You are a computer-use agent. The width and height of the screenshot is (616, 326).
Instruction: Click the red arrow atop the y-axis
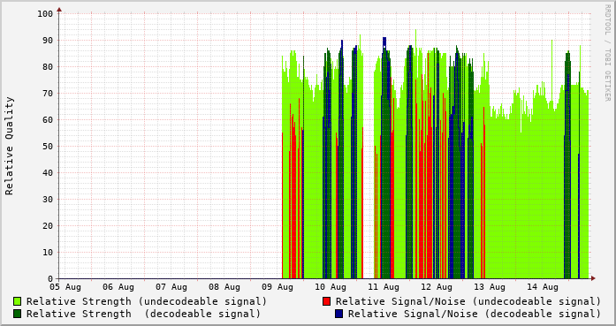59,10
